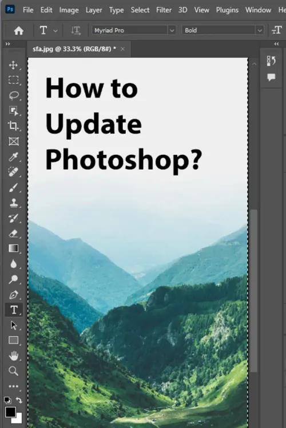The width and height of the screenshot is (286, 428).
Task: Open the Comments panel icon
Action: [x=271, y=77]
